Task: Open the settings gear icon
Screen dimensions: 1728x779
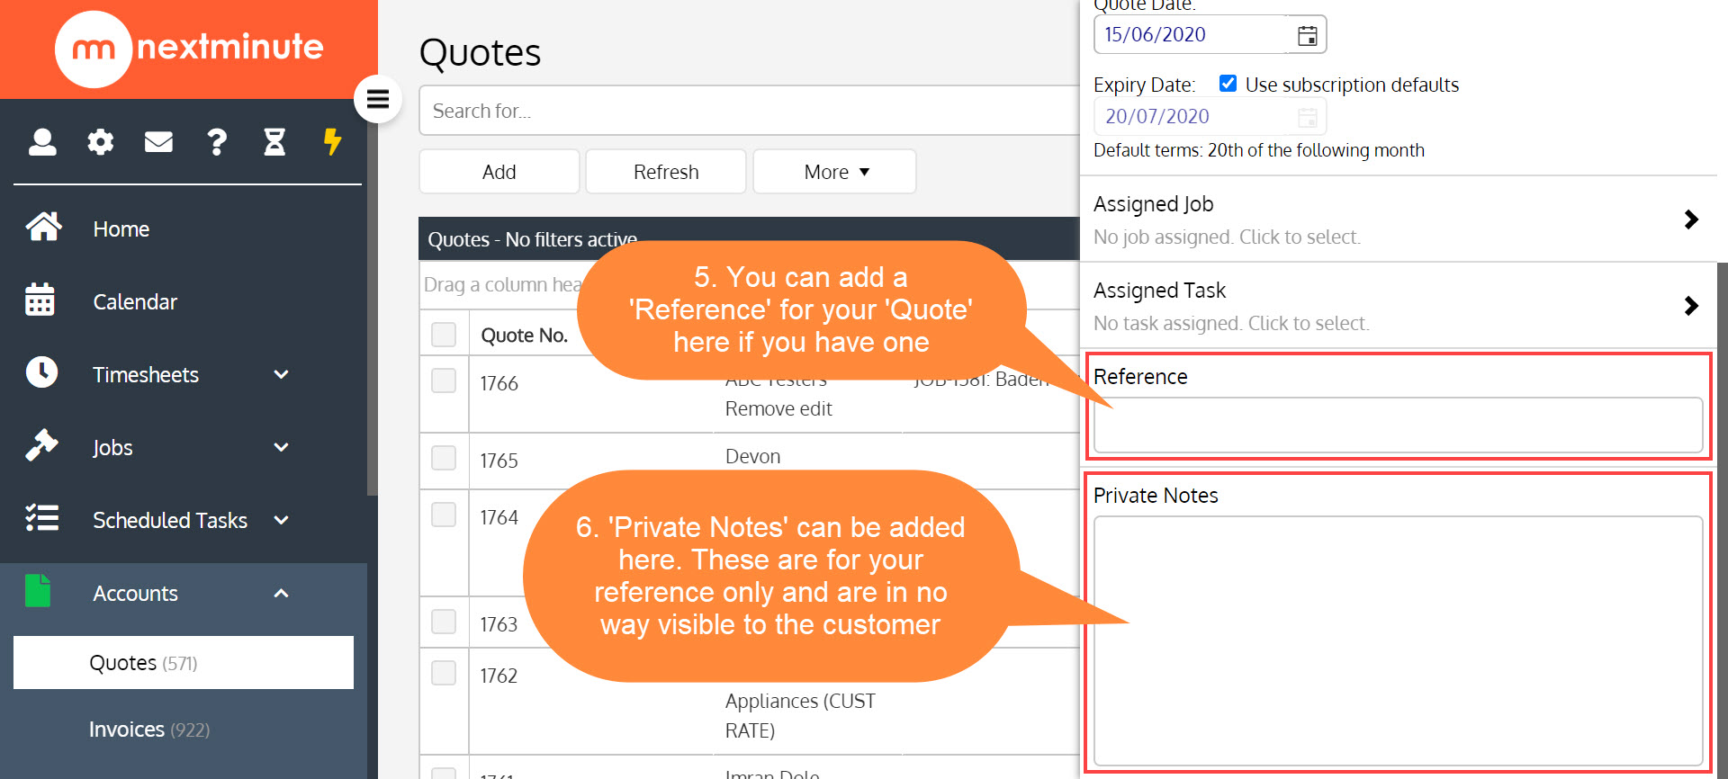Action: pos(100,142)
